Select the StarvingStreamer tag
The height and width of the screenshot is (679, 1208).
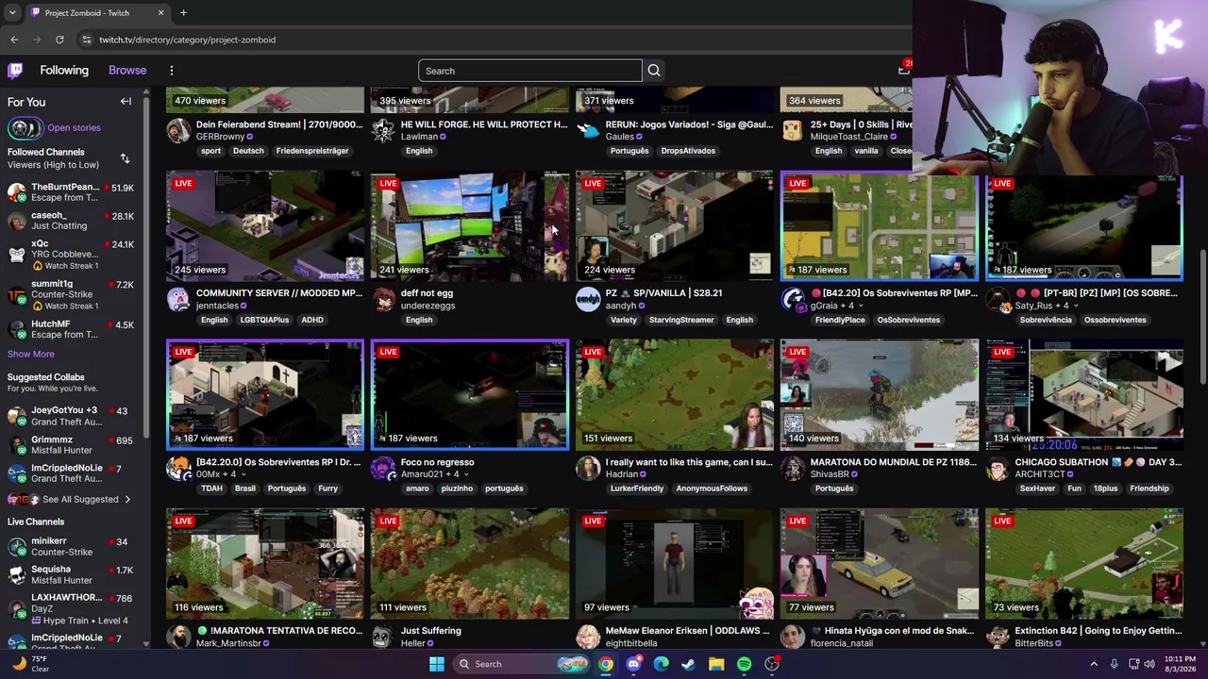(681, 320)
